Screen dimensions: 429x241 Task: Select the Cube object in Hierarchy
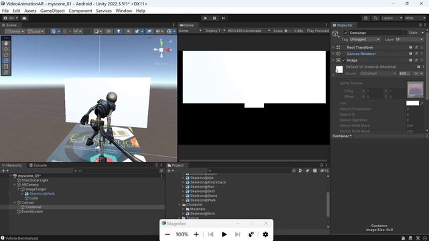(34, 198)
